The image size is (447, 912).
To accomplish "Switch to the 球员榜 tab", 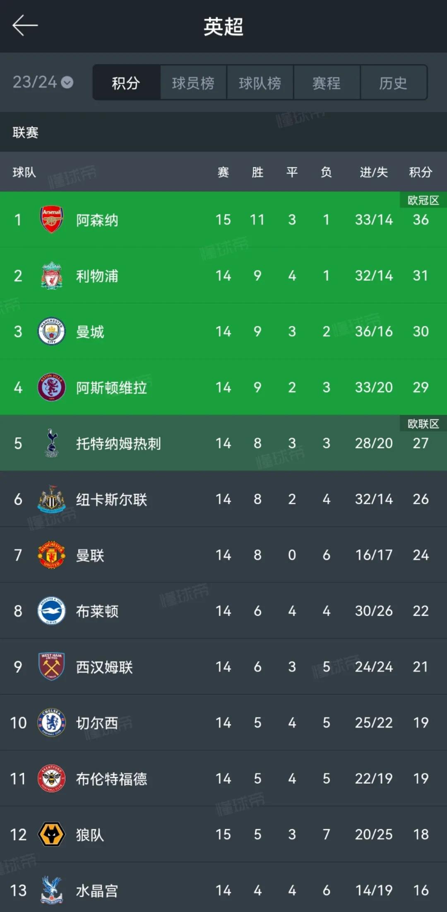I will 193,82.
